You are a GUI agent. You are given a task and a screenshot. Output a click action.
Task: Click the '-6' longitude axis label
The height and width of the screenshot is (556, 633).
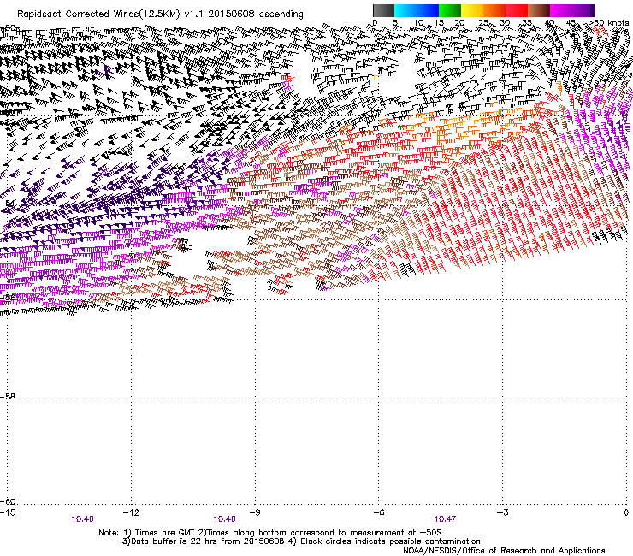click(x=378, y=512)
